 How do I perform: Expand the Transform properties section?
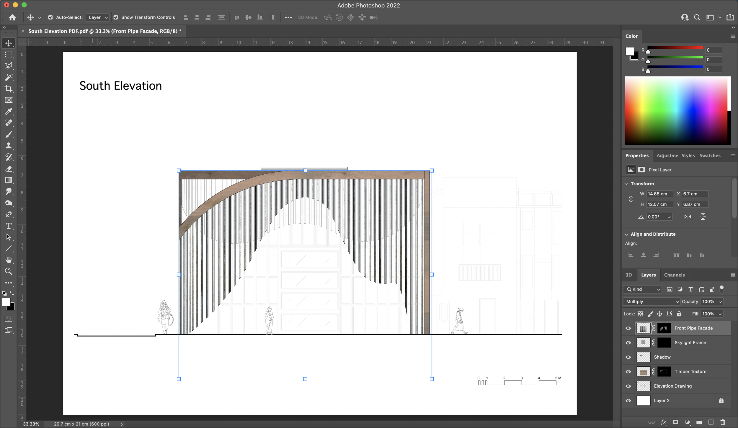tap(627, 183)
